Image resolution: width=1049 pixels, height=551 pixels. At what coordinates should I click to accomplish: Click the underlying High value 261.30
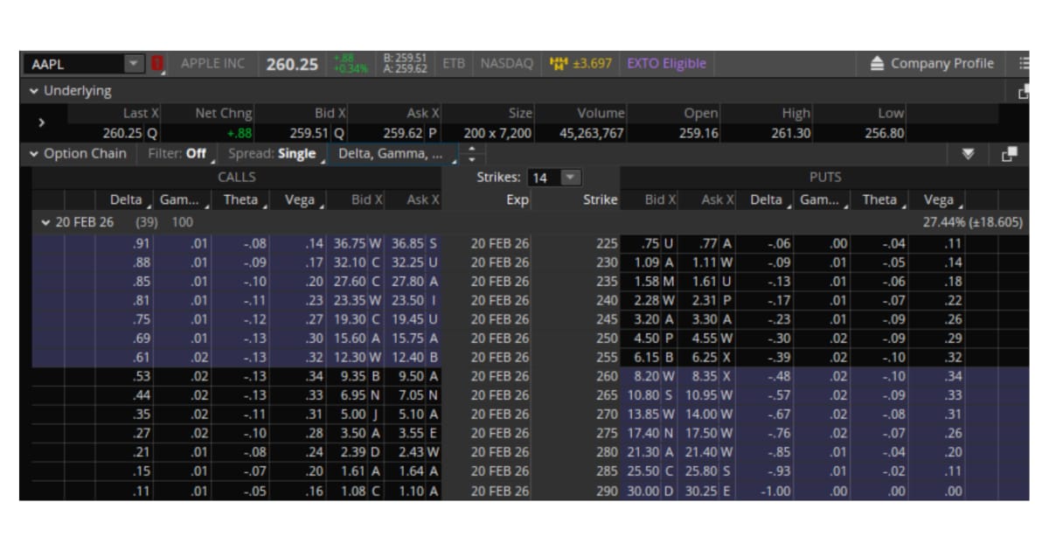[x=793, y=134]
